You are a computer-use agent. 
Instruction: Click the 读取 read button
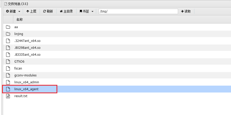pyautogui.click(x=186, y=11)
